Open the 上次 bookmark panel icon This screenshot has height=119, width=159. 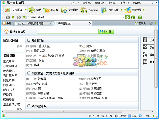coord(145,40)
